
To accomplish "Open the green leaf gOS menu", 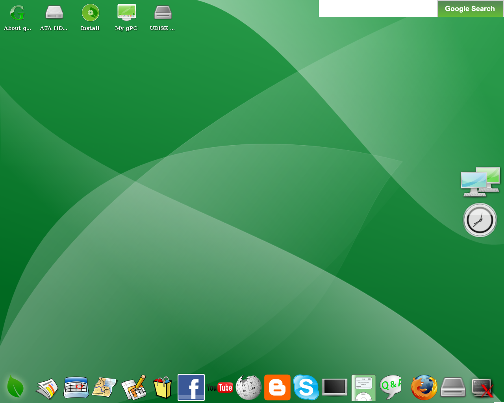I will 15,387.
